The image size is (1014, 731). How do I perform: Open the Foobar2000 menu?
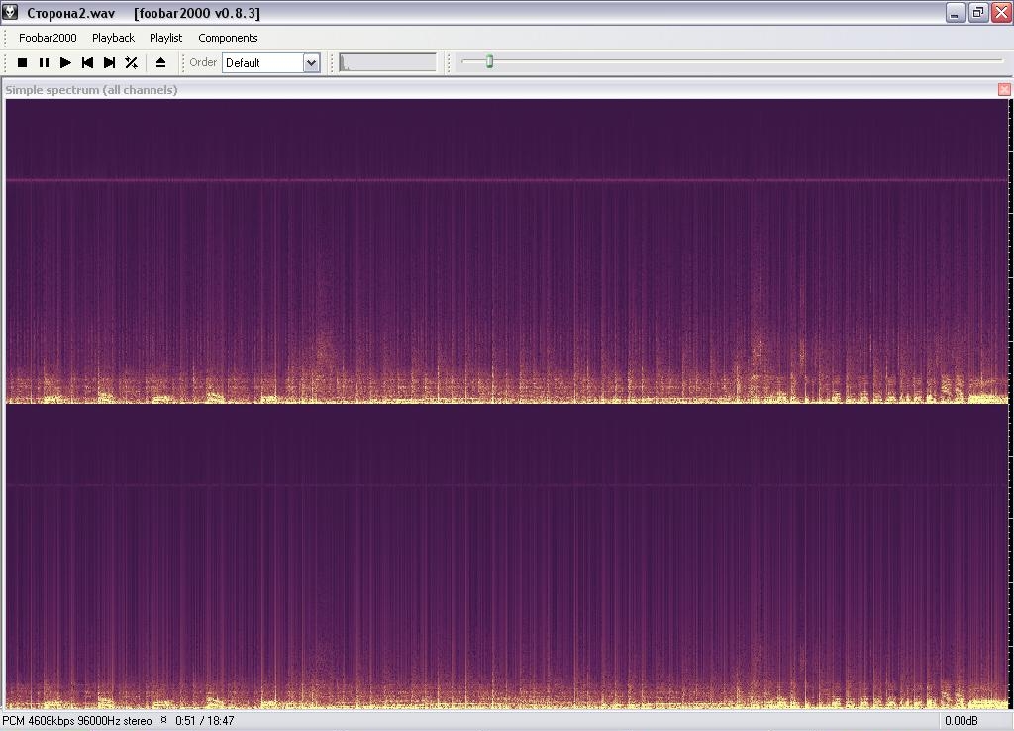pos(48,38)
